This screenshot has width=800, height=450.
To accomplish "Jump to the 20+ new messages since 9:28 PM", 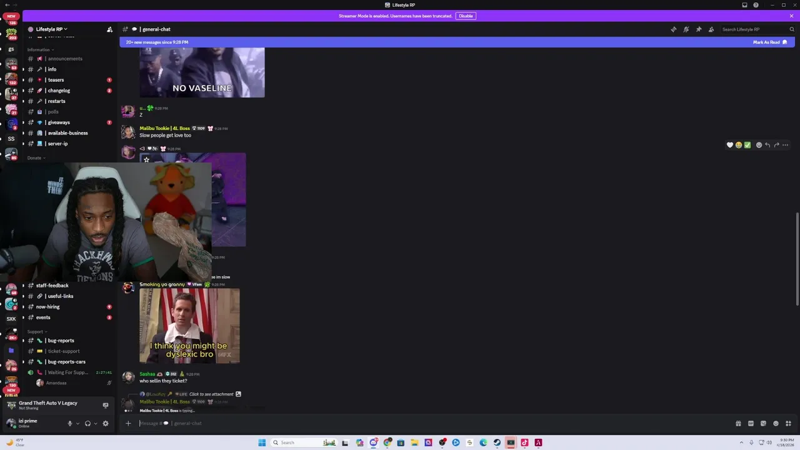I will click(157, 42).
